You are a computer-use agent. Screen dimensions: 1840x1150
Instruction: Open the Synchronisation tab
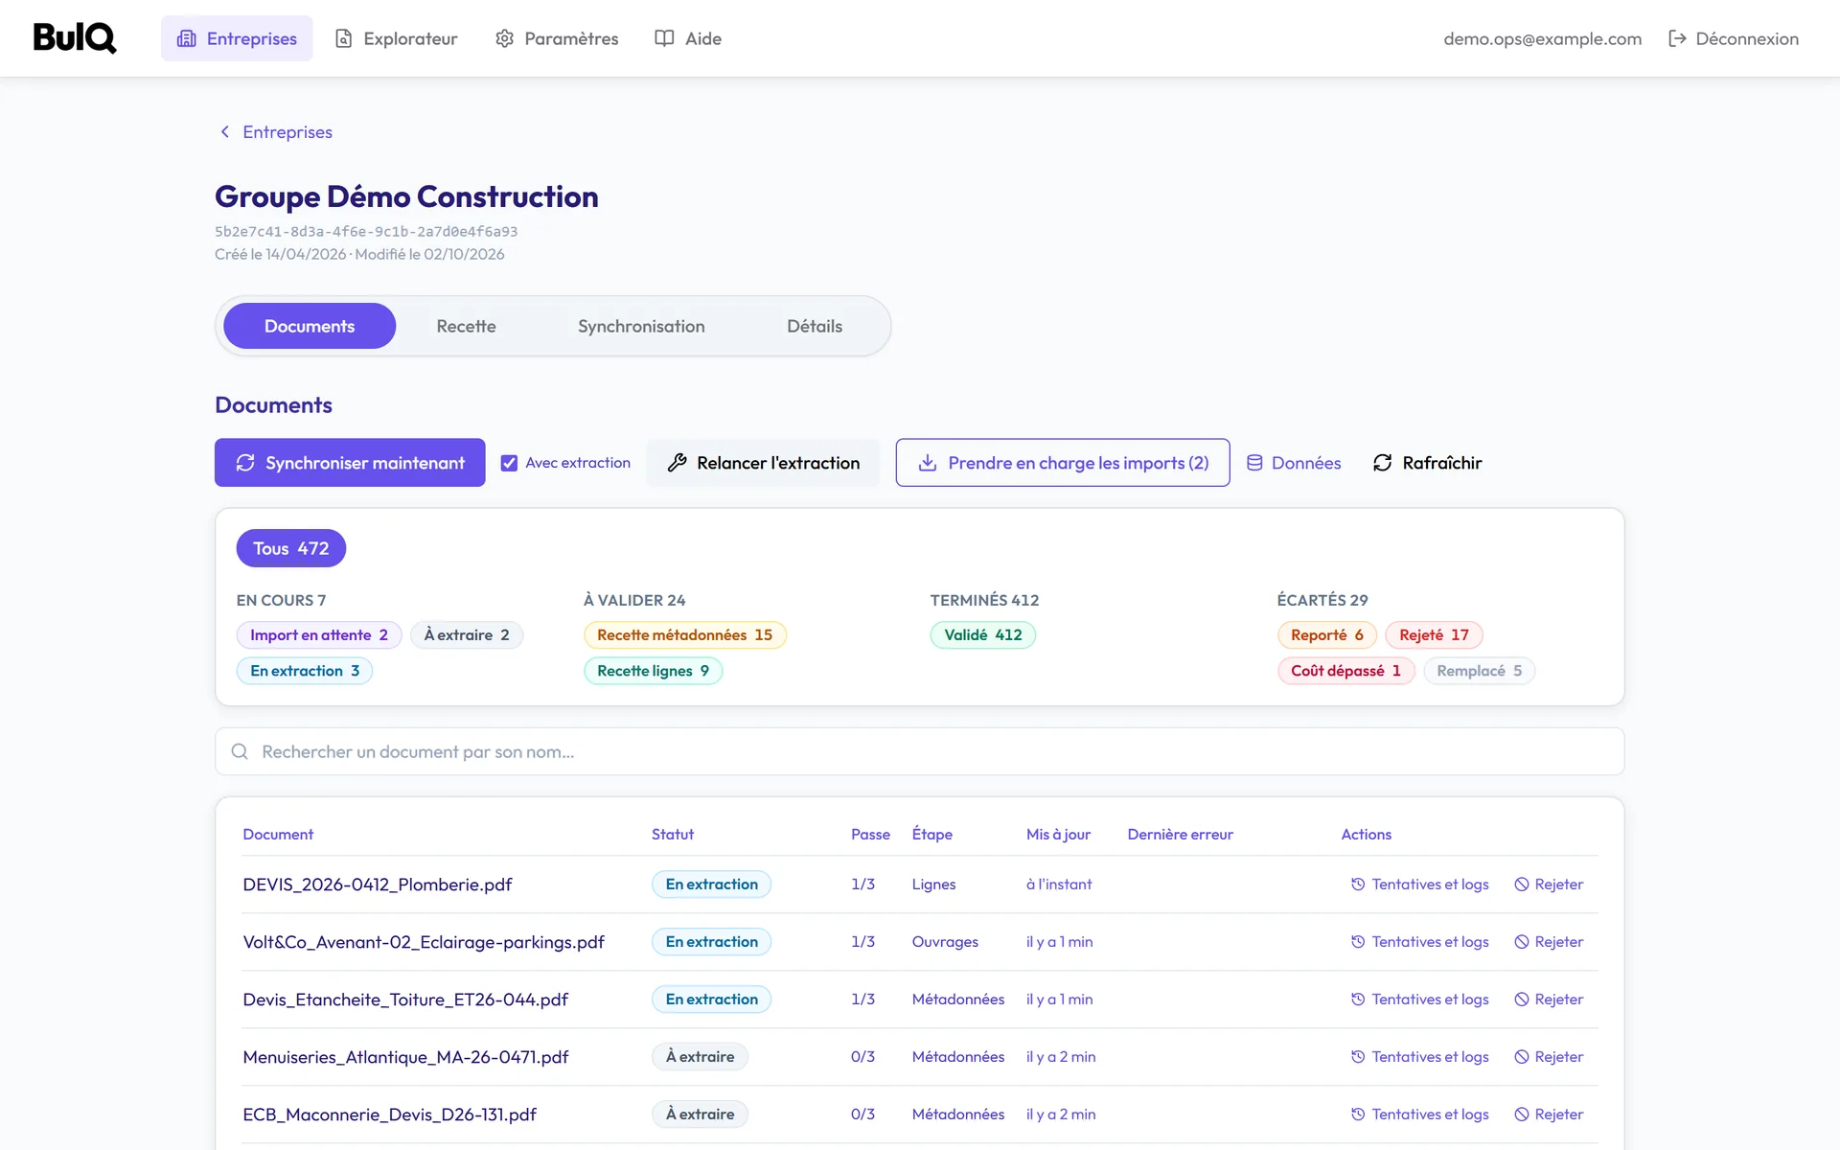(x=641, y=326)
